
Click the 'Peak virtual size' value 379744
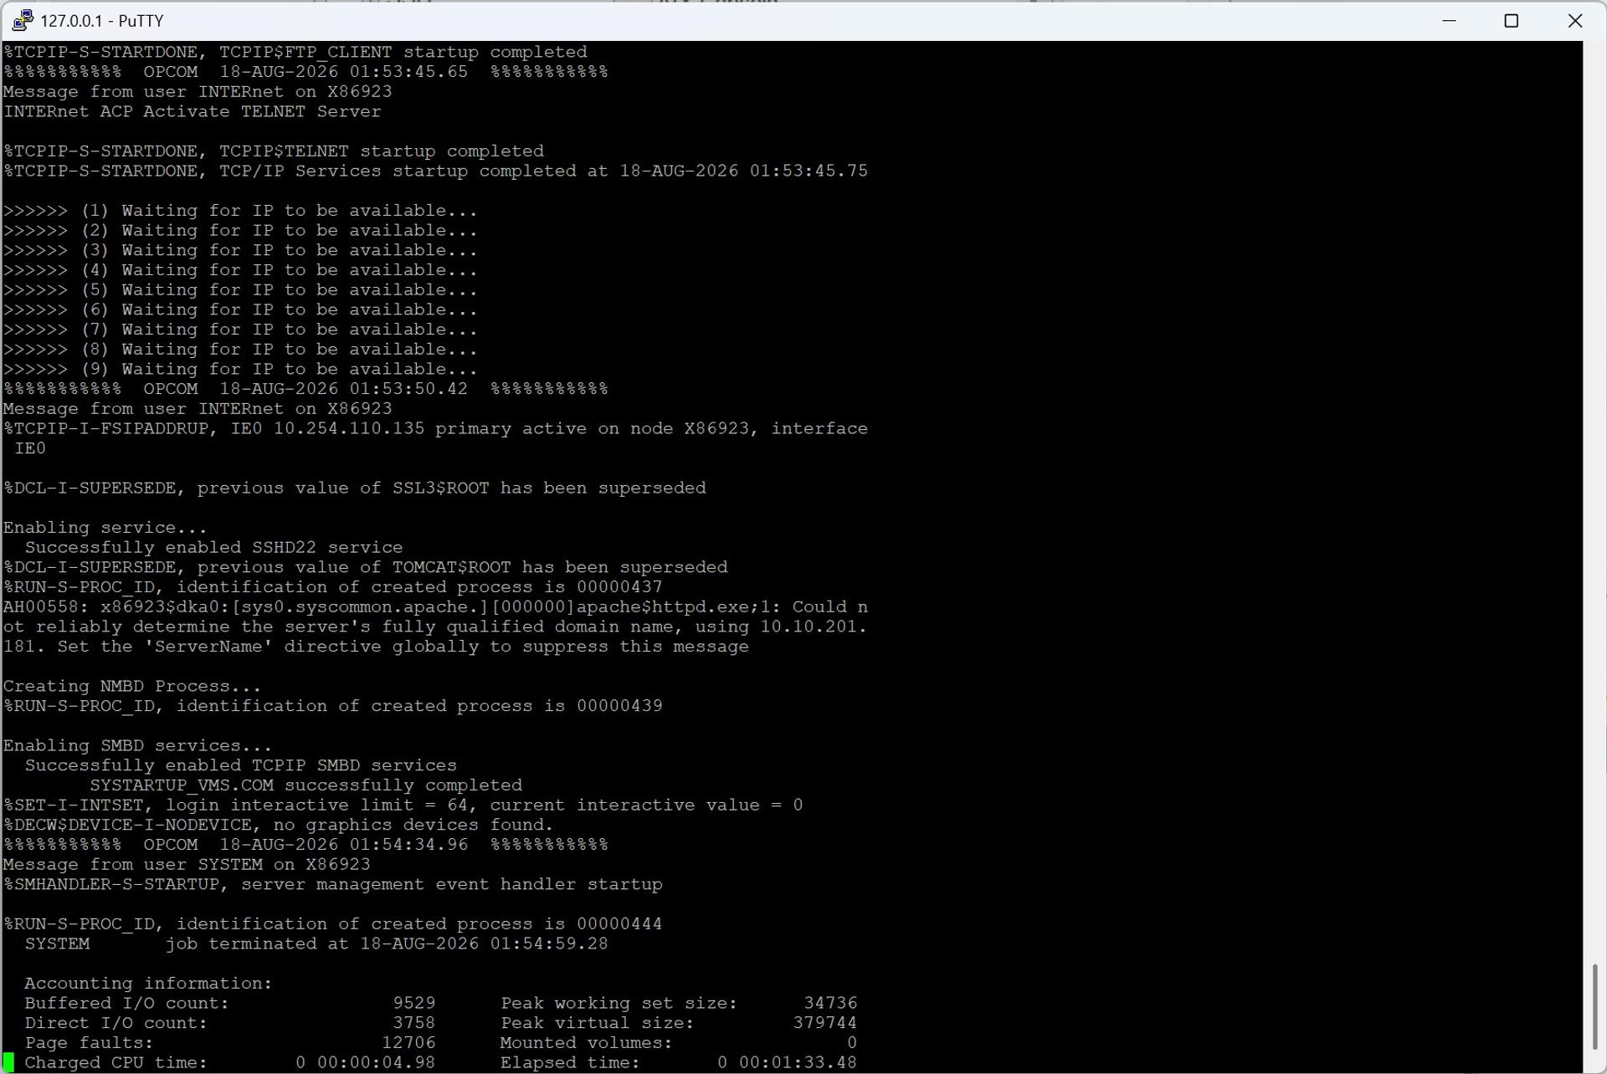(x=825, y=1023)
